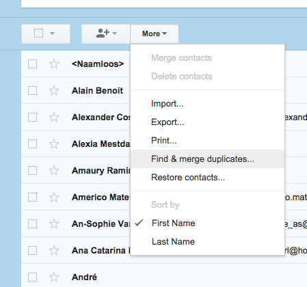Star the Alain Benoit contact
This screenshot has height=287, width=307.
click(x=54, y=91)
